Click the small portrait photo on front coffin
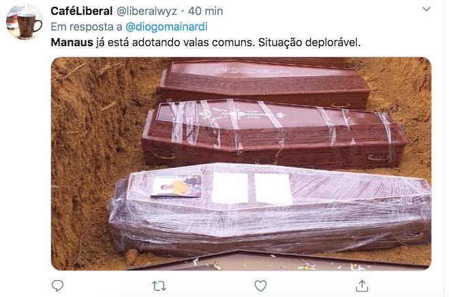The width and height of the screenshot is (449, 297). coord(176,186)
